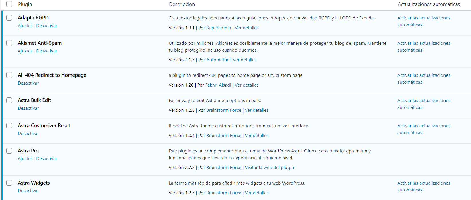Check the Astra Widgets plugin checkbox
Viewport: 471px width, 200px height.
pyautogui.click(x=9, y=183)
